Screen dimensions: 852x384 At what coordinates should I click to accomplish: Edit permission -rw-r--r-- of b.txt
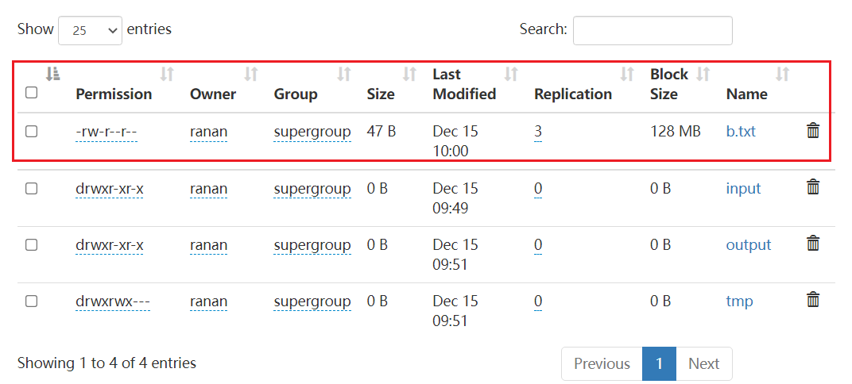[x=106, y=132]
